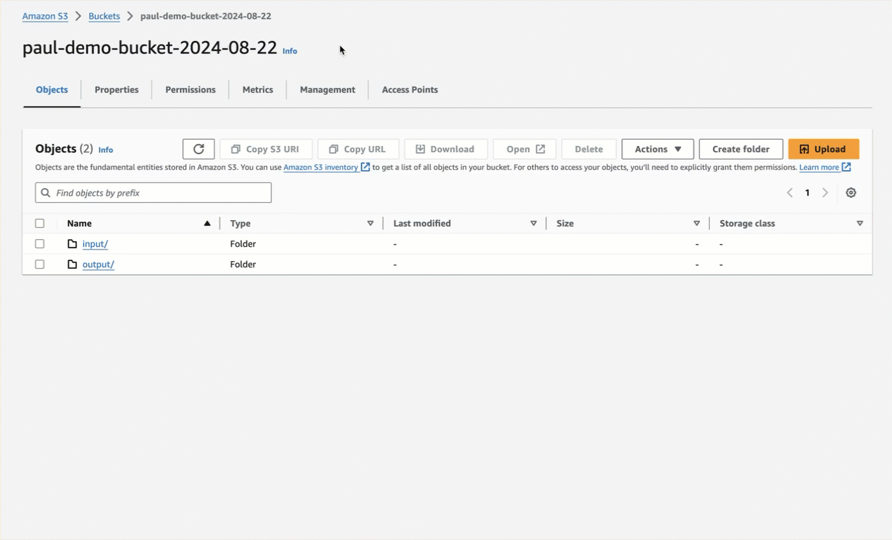Click the folder icon beside input/
892x540 pixels.
72,244
